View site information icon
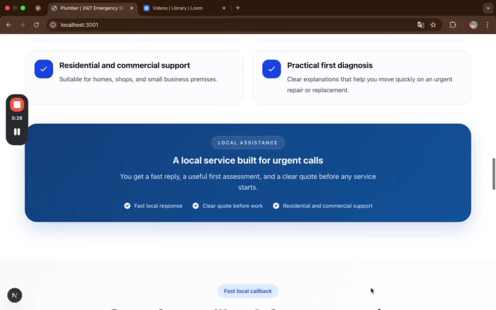The width and height of the screenshot is (496, 310). coord(53,25)
